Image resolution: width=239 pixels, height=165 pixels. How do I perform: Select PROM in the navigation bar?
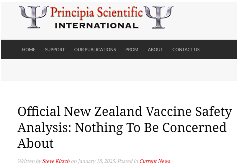[x=132, y=49]
